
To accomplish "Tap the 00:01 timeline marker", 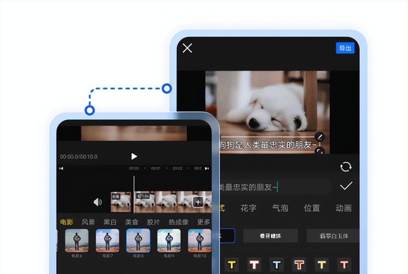I will point(156,169).
